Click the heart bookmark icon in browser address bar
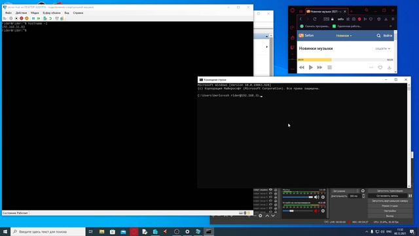Screen dimensions: 419x236 [371, 19]
